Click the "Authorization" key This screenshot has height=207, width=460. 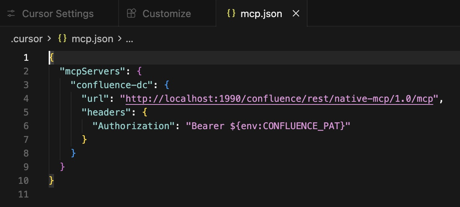pos(134,126)
